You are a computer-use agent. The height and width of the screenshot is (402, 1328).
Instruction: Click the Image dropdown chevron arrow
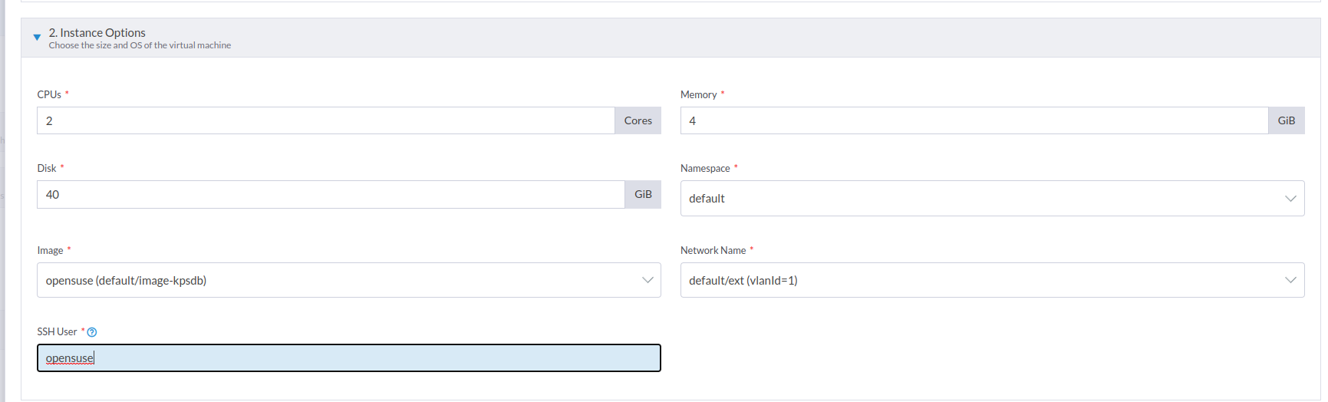pyautogui.click(x=648, y=280)
